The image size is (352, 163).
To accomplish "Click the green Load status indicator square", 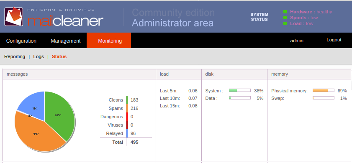I will [285, 23].
